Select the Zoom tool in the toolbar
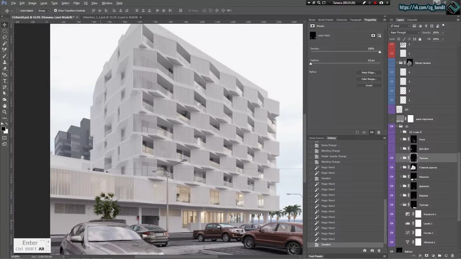Screen dimensions: 461x259 coord(5,112)
